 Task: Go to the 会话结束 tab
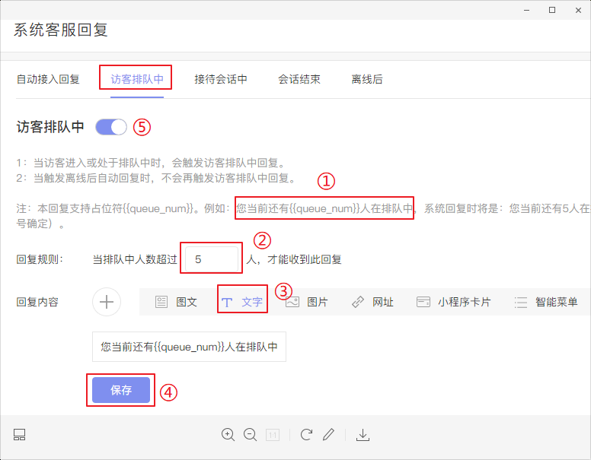pyautogui.click(x=299, y=79)
